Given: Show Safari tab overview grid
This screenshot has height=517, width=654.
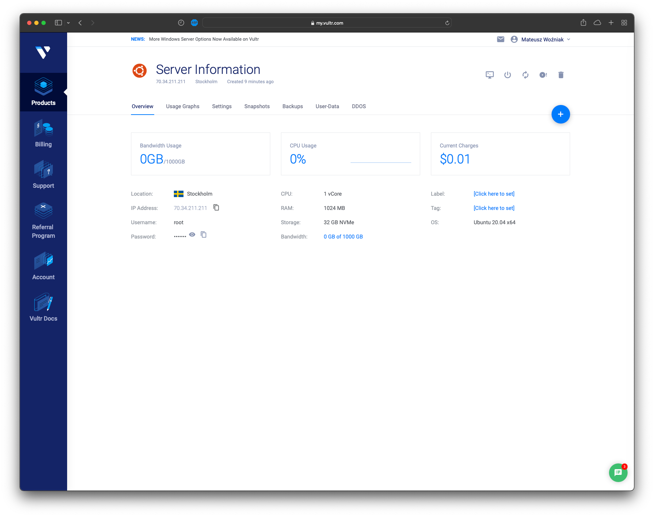Looking at the screenshot, I should [624, 23].
